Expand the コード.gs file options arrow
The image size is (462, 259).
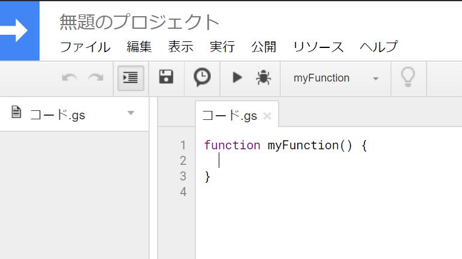point(131,113)
